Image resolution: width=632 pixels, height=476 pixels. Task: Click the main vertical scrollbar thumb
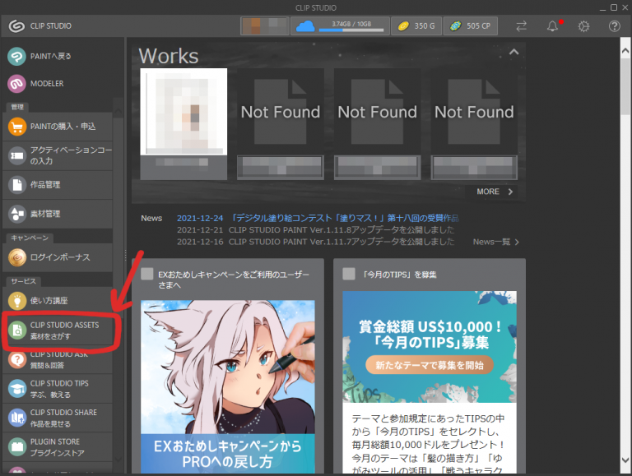[625, 86]
